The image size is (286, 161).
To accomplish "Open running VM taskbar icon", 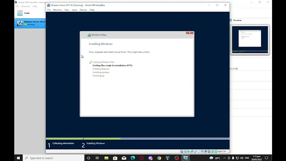I will tap(186, 158).
